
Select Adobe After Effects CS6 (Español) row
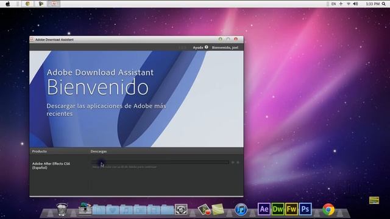[136, 165]
